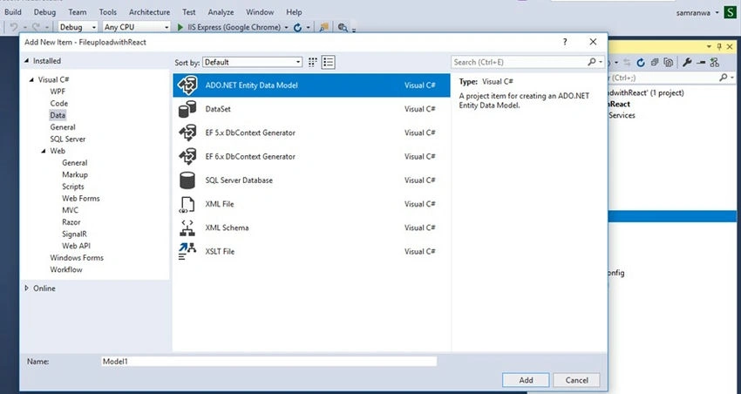This screenshot has height=394, width=741.
Task: Open the Tools menu
Action: [x=108, y=12]
